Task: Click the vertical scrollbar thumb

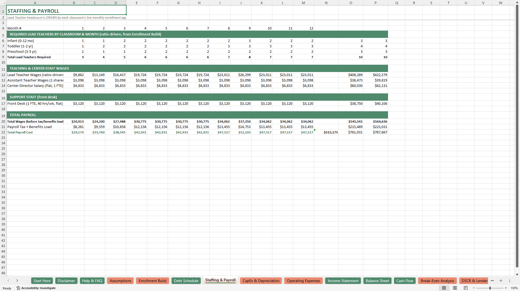Action: [x=517, y=135]
